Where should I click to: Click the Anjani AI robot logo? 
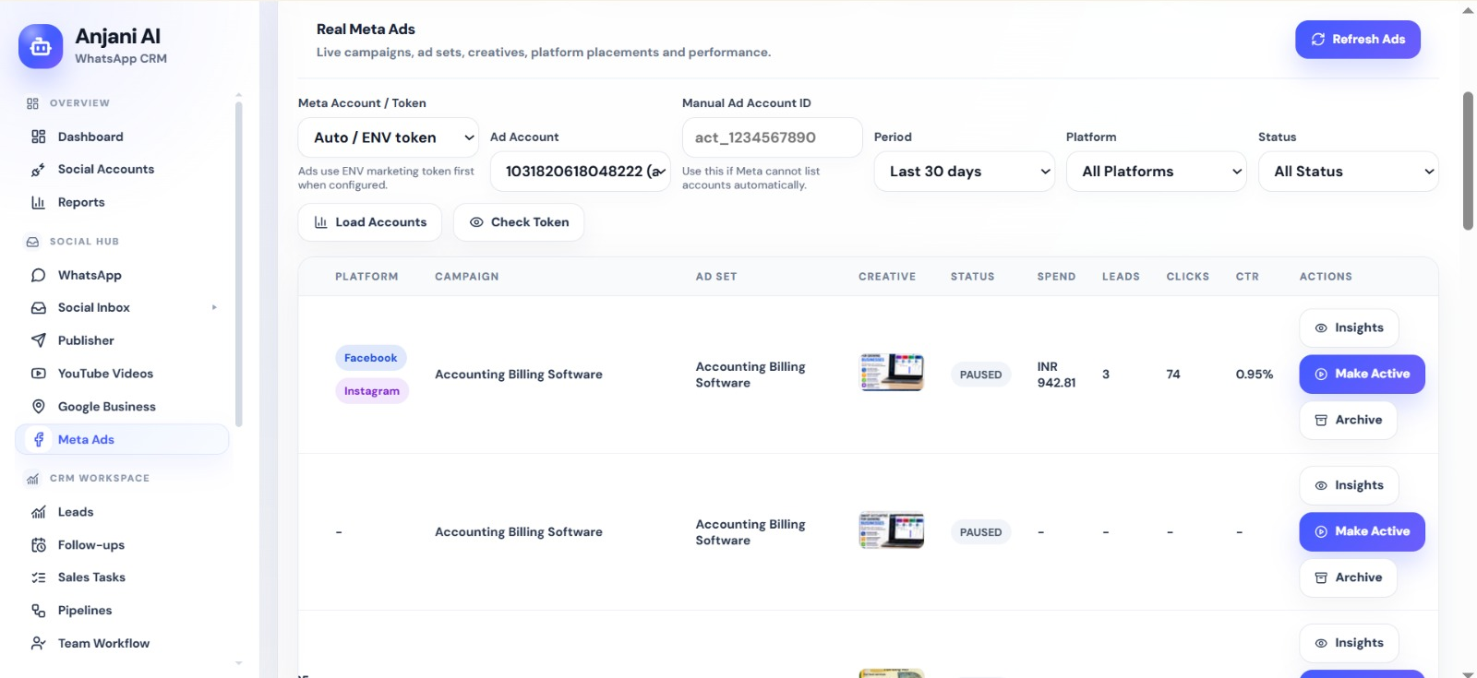coord(41,46)
